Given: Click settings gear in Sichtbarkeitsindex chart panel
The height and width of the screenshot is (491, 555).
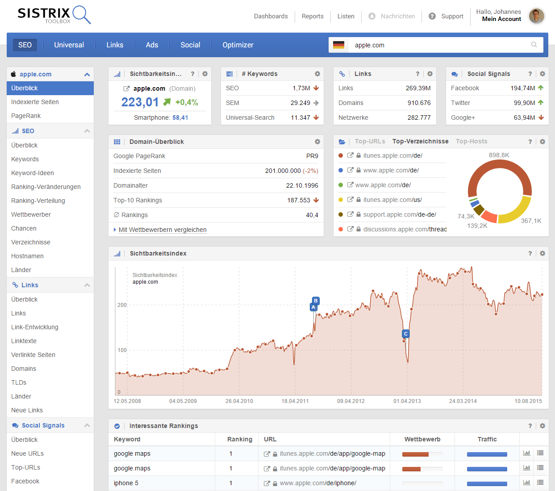Looking at the screenshot, I should coord(542,253).
